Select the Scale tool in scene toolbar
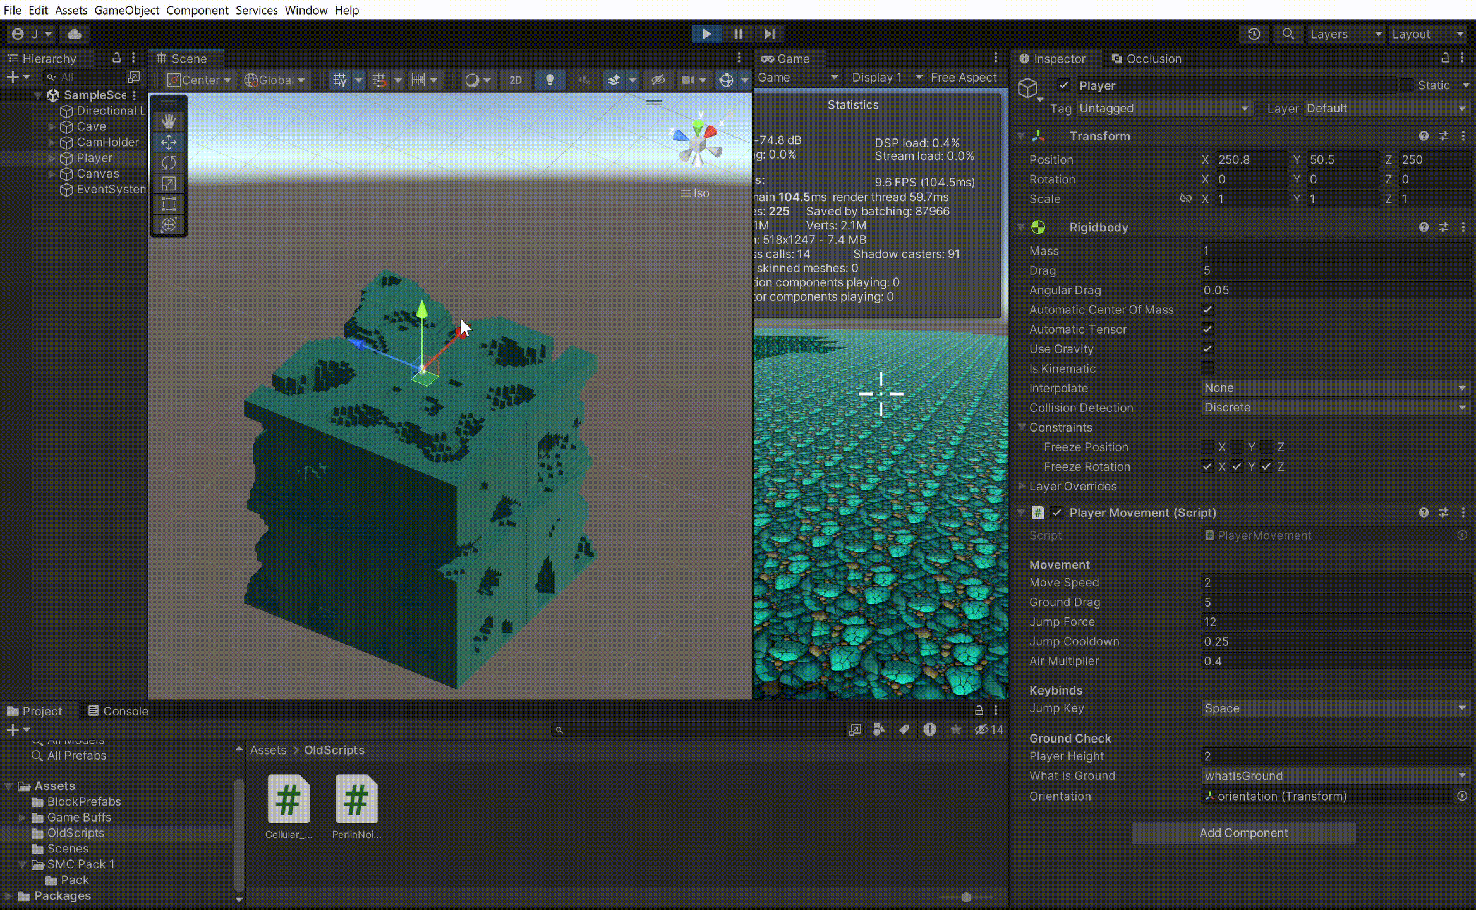 tap(169, 183)
